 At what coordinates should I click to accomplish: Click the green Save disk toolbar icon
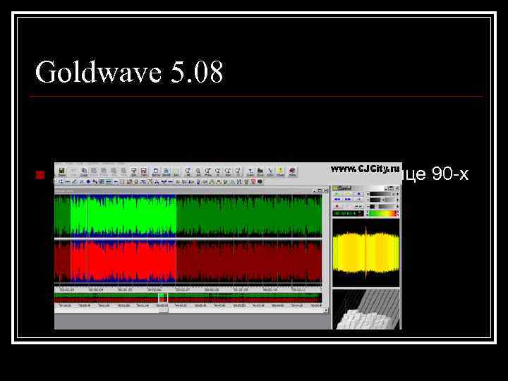click(61, 171)
